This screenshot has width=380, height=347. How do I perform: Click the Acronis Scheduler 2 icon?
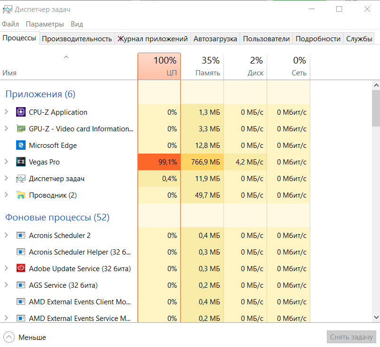pos(21,236)
